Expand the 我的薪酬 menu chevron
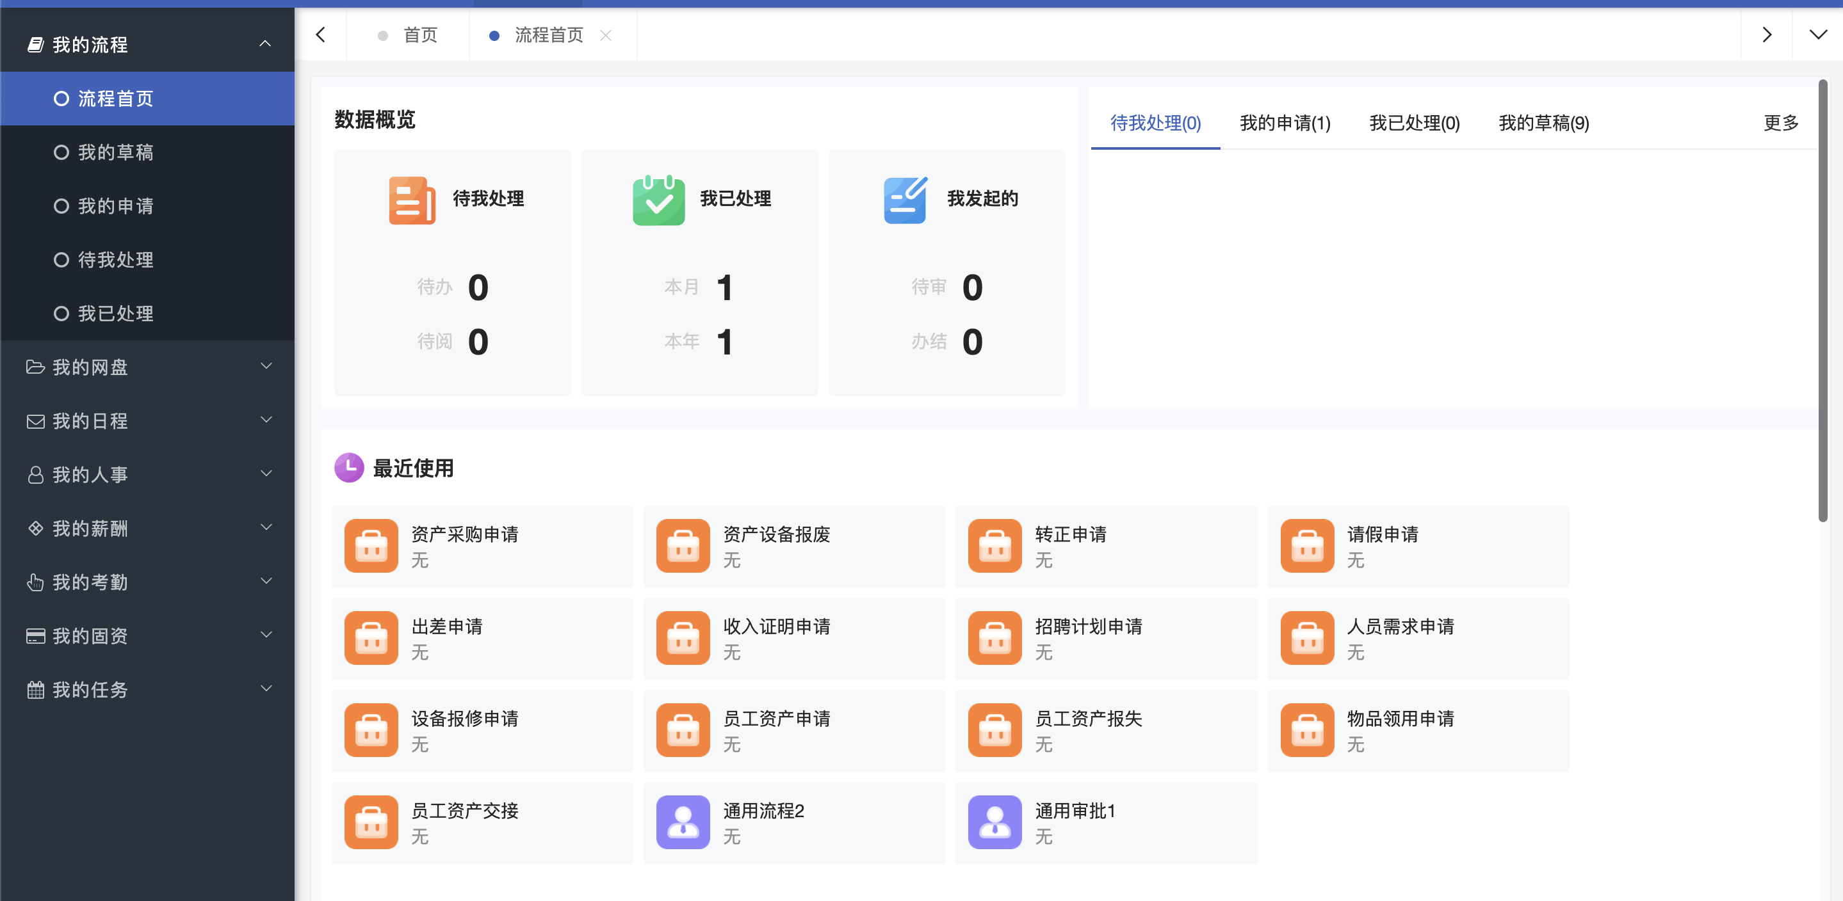Image resolution: width=1843 pixels, height=901 pixels. (266, 527)
